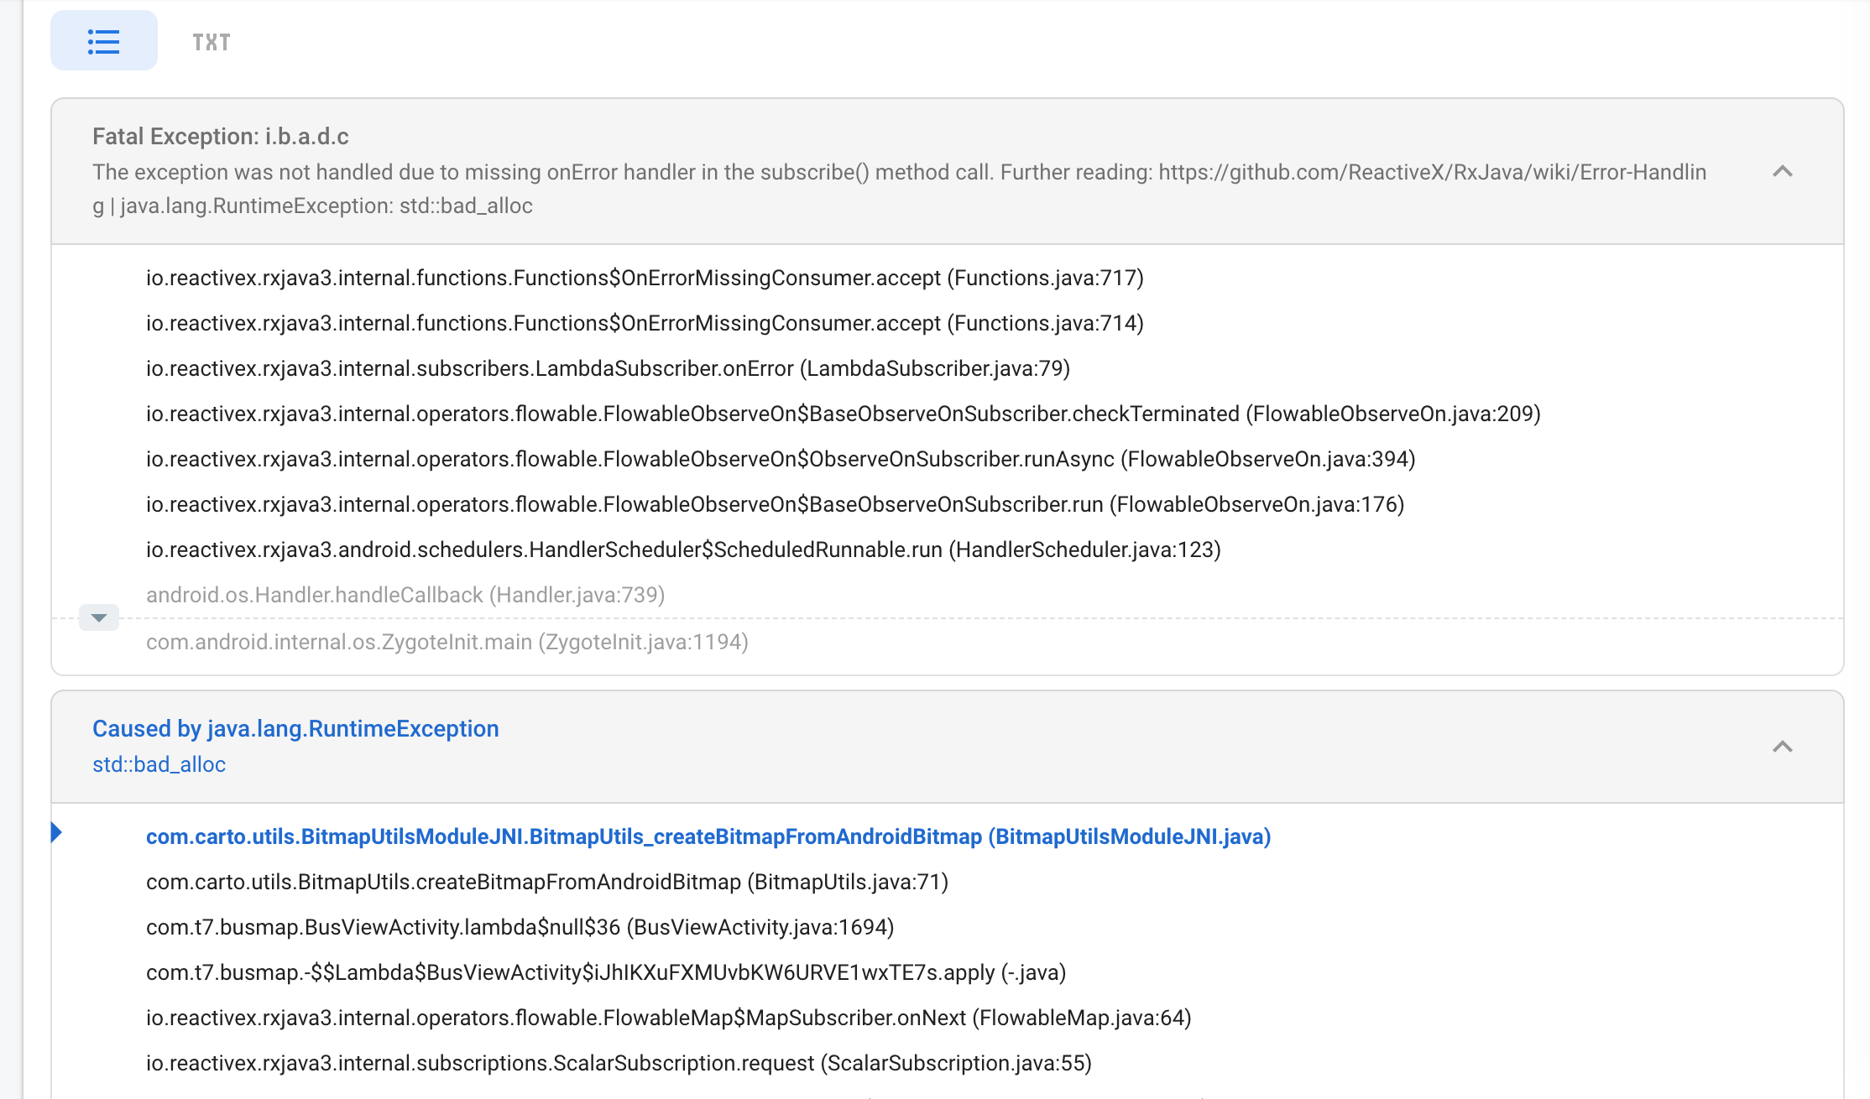The width and height of the screenshot is (1870, 1099).
Task: Collapse the Fatal Exception i.b.a.d.c section
Action: point(1784,172)
